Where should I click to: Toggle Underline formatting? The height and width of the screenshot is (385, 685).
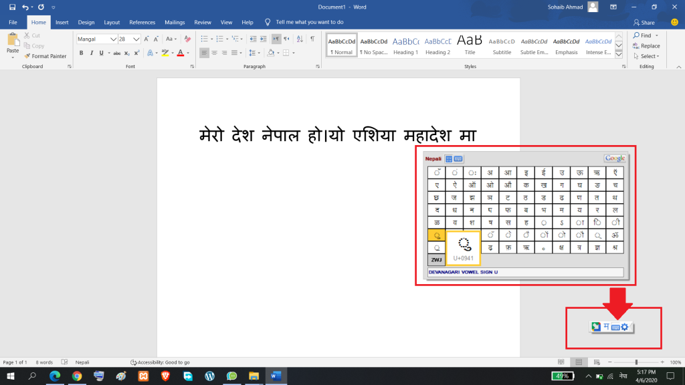pyautogui.click(x=102, y=53)
